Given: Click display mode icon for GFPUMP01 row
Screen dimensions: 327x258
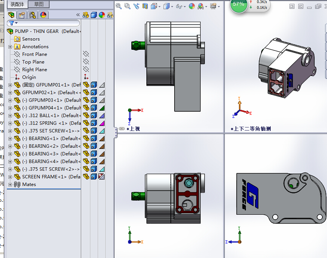Looking at the screenshot, I should click(94, 85).
